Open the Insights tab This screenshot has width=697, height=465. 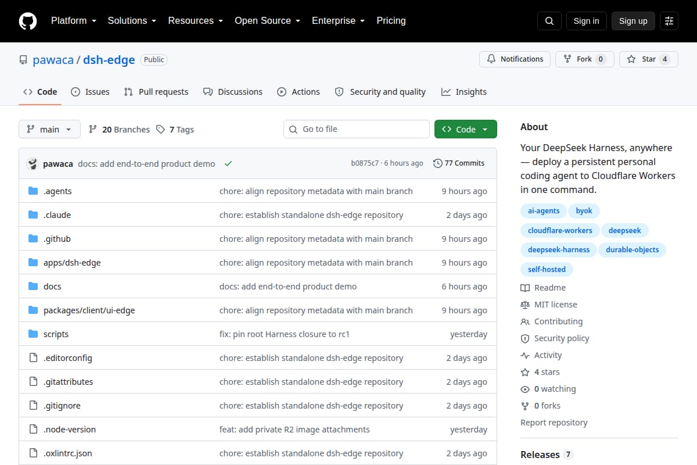464,92
